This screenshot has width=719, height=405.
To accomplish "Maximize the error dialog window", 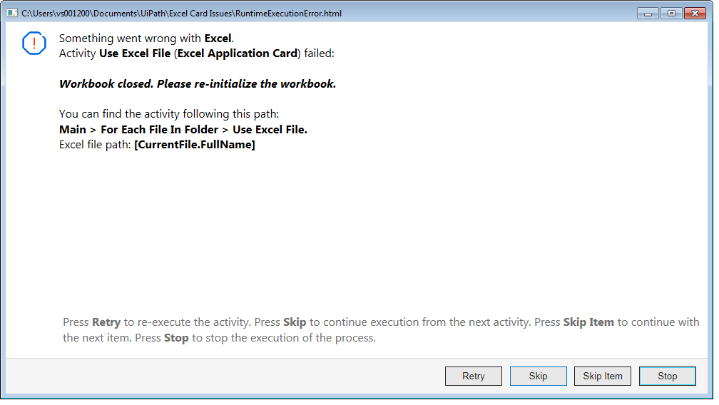I will point(670,13).
